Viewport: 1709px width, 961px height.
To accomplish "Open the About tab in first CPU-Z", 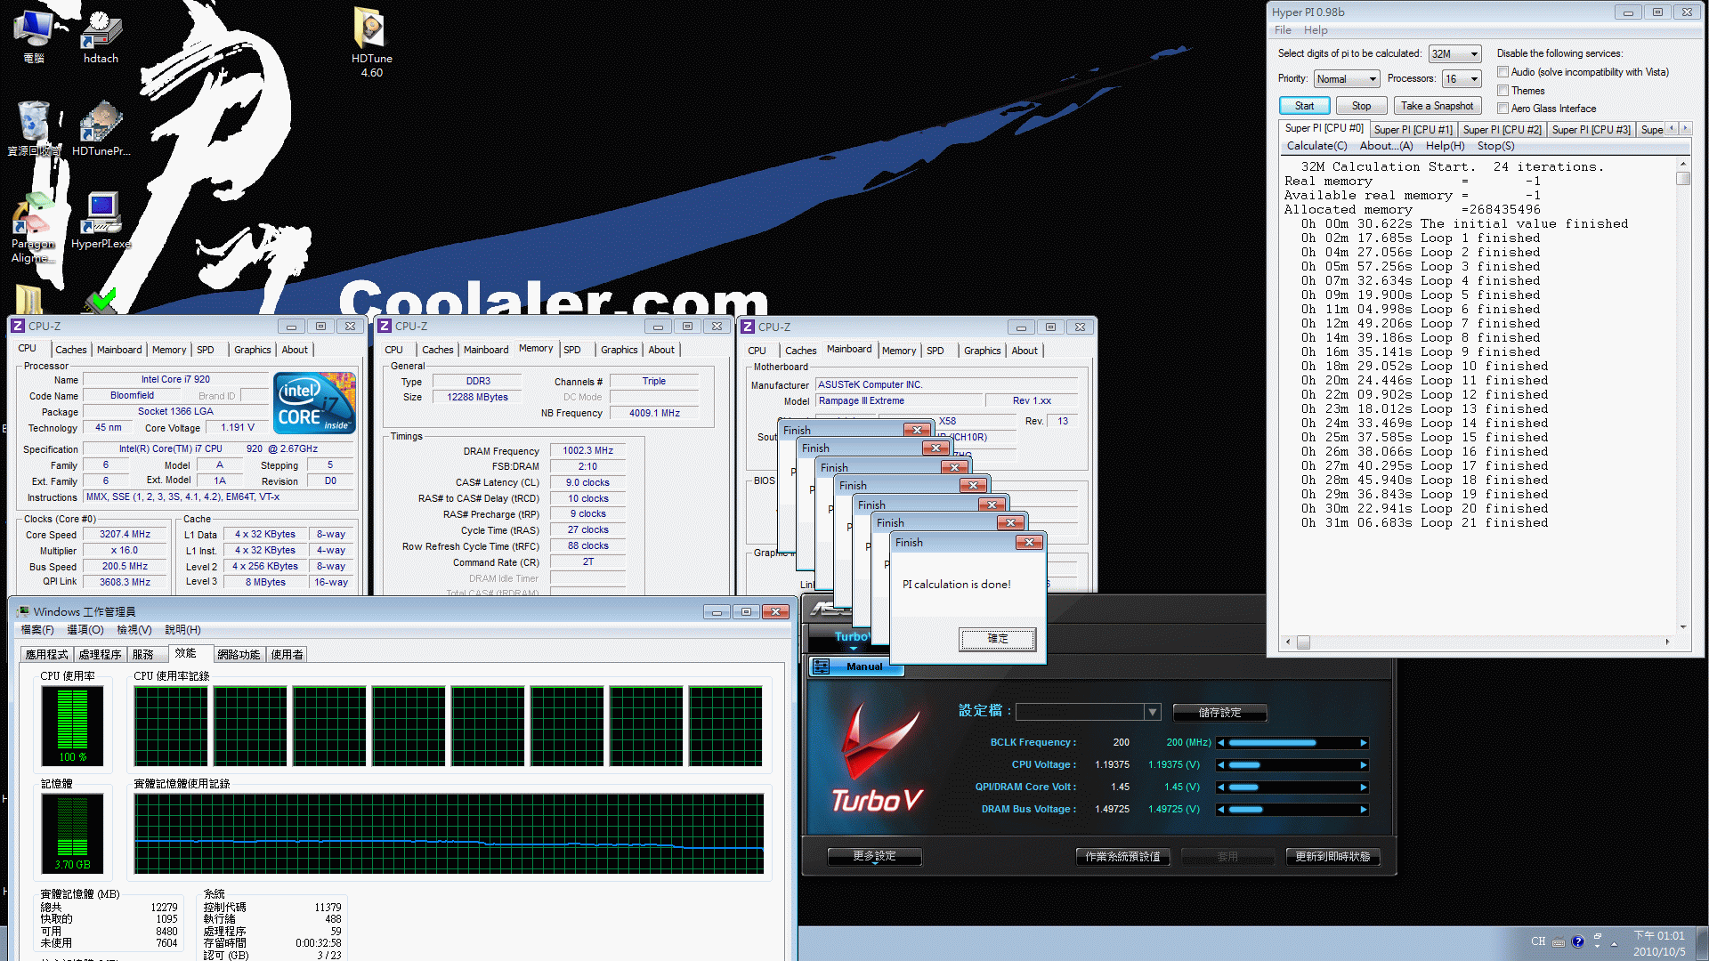I will (295, 350).
